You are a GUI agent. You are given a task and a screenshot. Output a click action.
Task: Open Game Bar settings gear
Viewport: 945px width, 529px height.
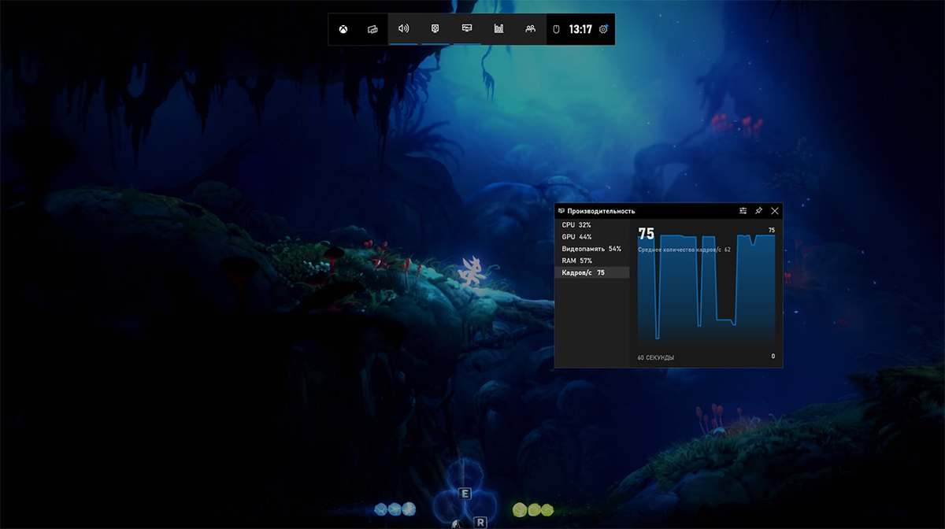pyautogui.click(x=603, y=29)
